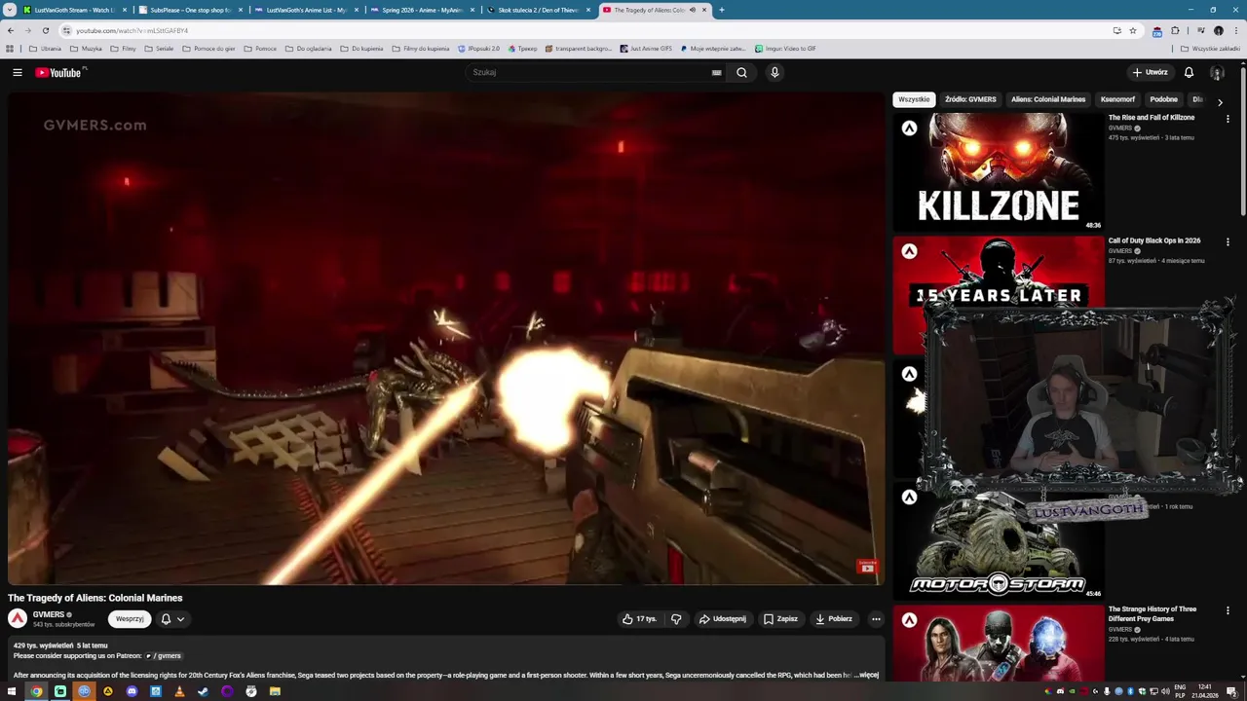
Task: Show more filter chips with right arrow
Action: click(1220, 101)
